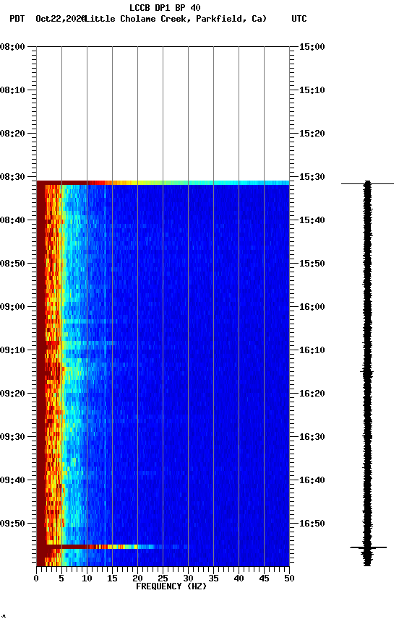The height and width of the screenshot is (624, 399).
Task: Click the 08:20 PDT time label
Action: pyautogui.click(x=12, y=134)
